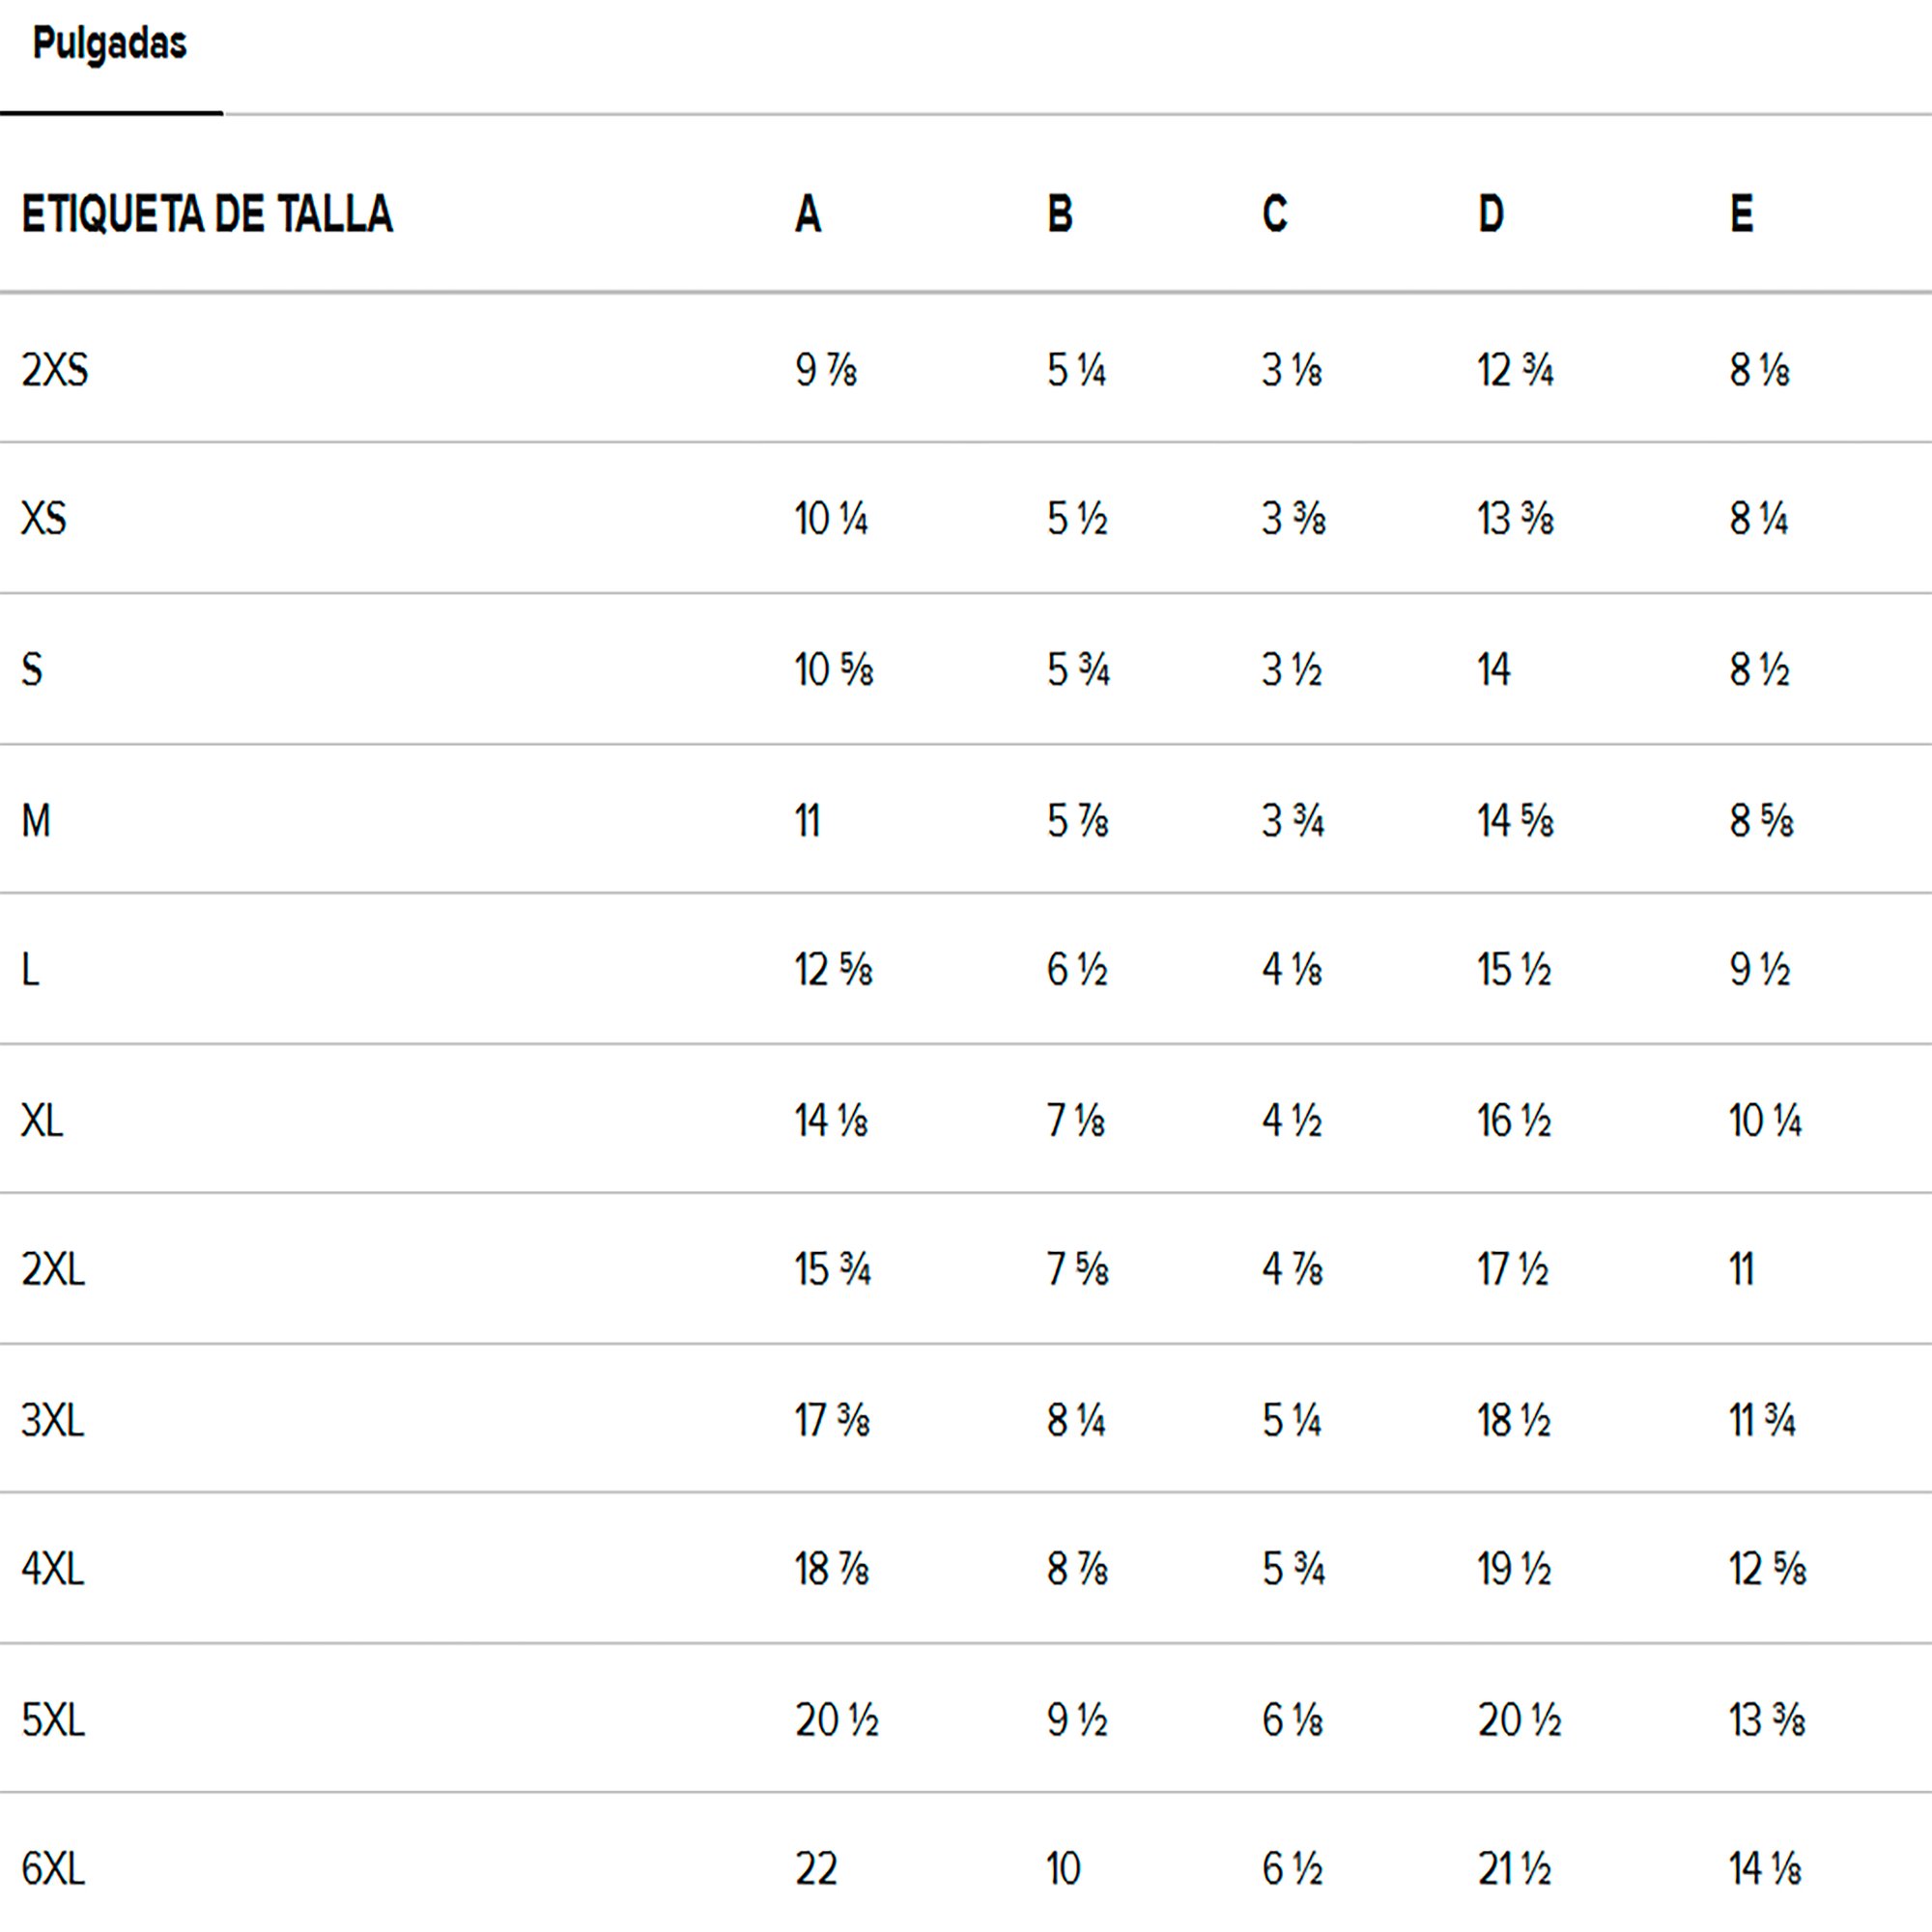The width and height of the screenshot is (1932, 1932).
Task: Click column header C
Action: click(1274, 215)
